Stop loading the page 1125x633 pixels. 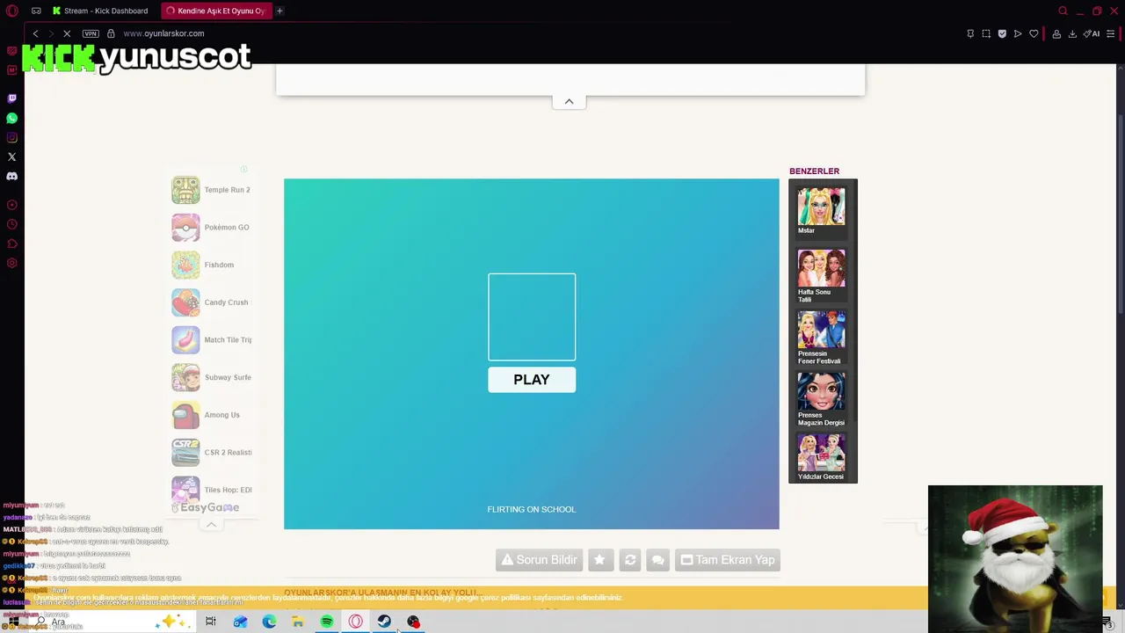(x=67, y=33)
